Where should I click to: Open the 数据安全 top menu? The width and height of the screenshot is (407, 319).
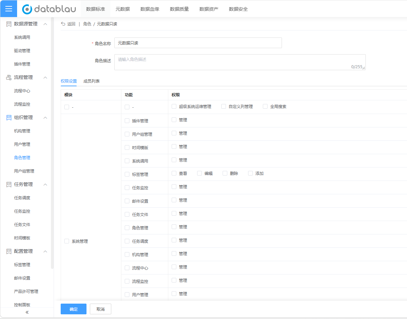(238, 9)
